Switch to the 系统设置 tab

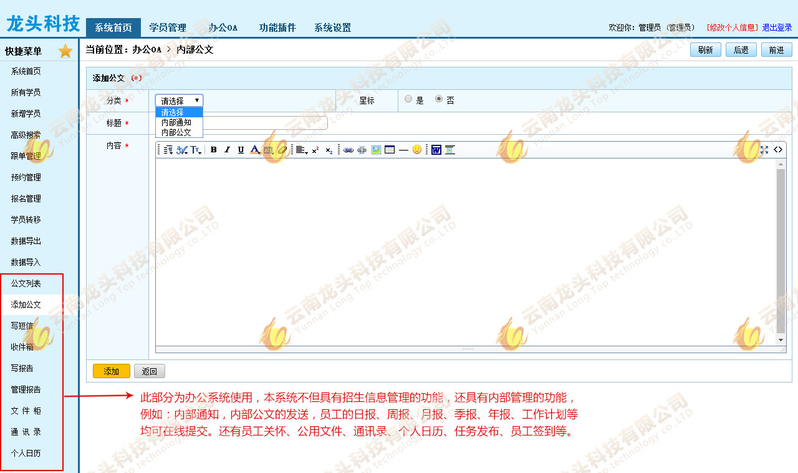[332, 27]
